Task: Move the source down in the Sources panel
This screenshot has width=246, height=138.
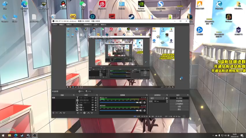Action: click(x=92, y=113)
